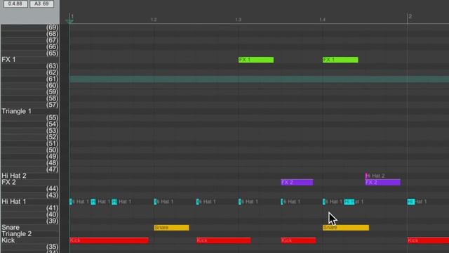Click the Hi Hat 1 drum lane label
Image resolution: width=449 pixels, height=253 pixels.
click(x=14, y=202)
